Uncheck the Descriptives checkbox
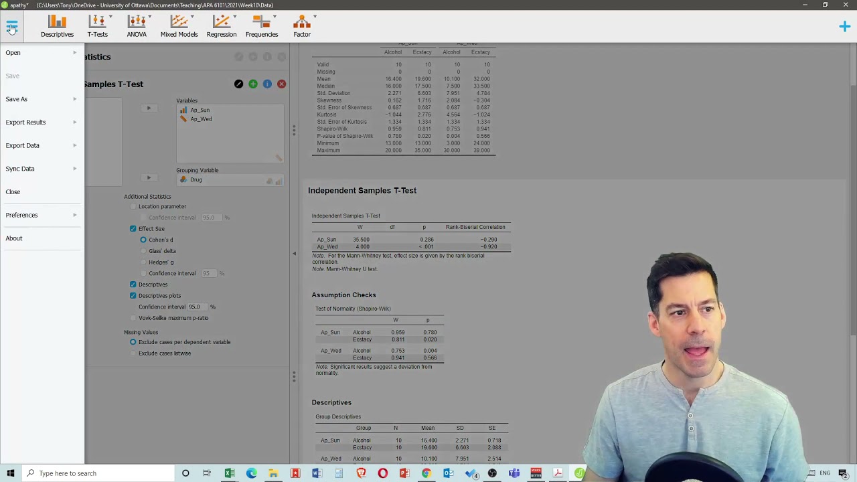857x482 pixels. 133,285
